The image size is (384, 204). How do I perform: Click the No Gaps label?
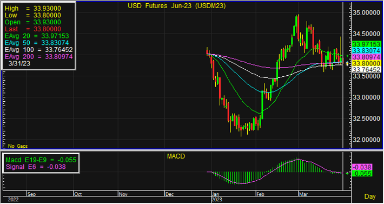pos(18,146)
